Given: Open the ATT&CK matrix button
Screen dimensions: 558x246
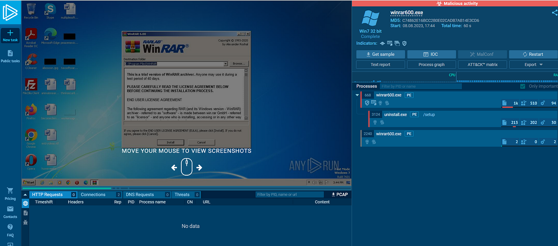Looking at the screenshot, I should [x=482, y=65].
